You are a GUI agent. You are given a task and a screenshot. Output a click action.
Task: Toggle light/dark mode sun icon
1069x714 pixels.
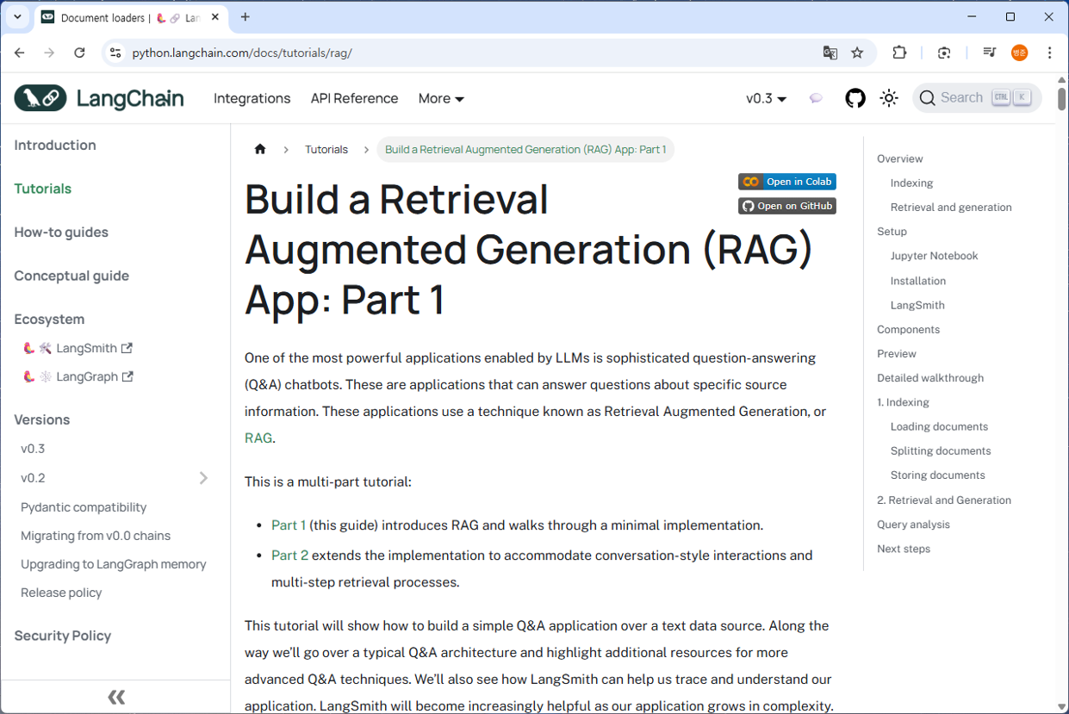pyautogui.click(x=889, y=98)
